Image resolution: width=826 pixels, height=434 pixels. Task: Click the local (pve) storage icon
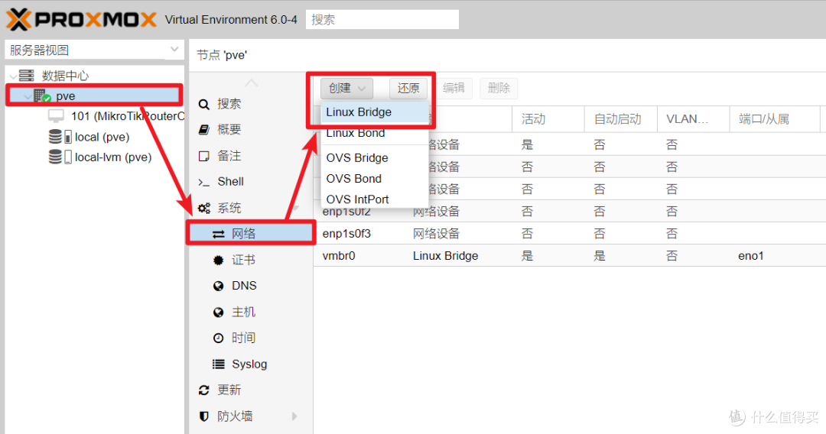[x=60, y=137]
